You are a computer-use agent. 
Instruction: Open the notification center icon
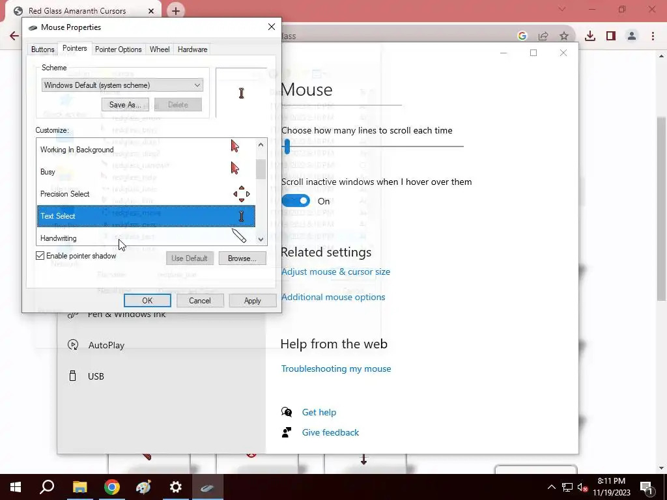click(647, 487)
